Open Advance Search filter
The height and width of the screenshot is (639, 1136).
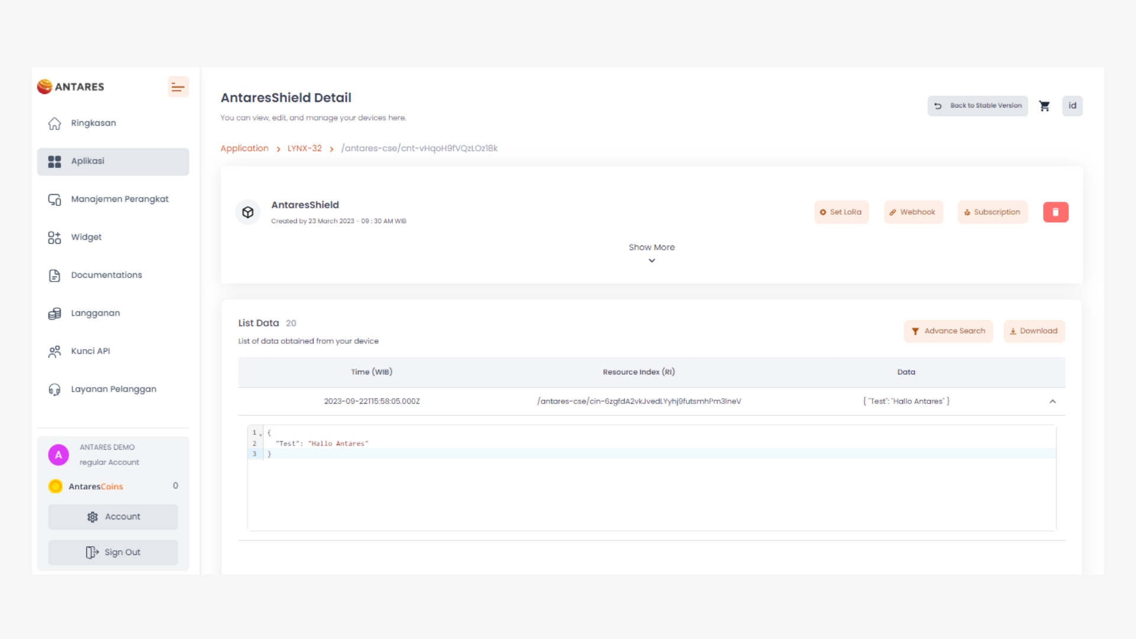point(948,331)
